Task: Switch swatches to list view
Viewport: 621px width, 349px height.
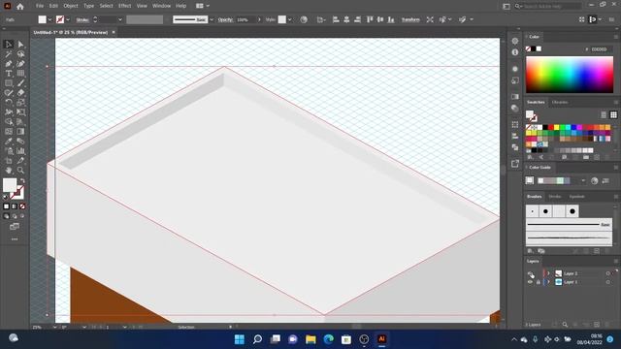Action: (x=604, y=114)
